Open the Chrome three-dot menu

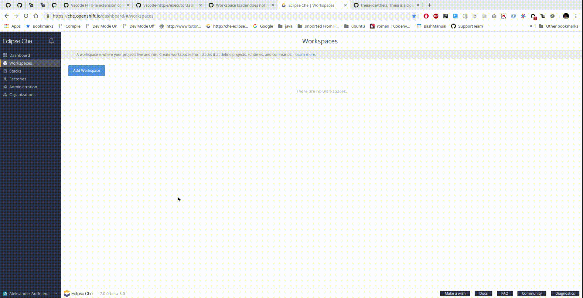pyautogui.click(x=576, y=16)
